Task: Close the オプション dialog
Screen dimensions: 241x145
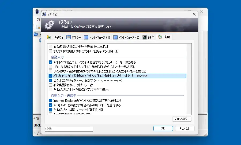Action: coord(194,14)
